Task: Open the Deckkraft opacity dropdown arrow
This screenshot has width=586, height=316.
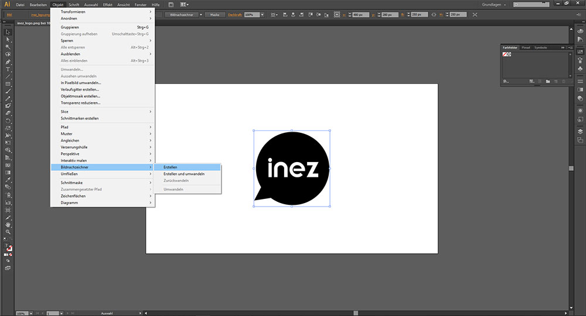Action: (x=263, y=15)
